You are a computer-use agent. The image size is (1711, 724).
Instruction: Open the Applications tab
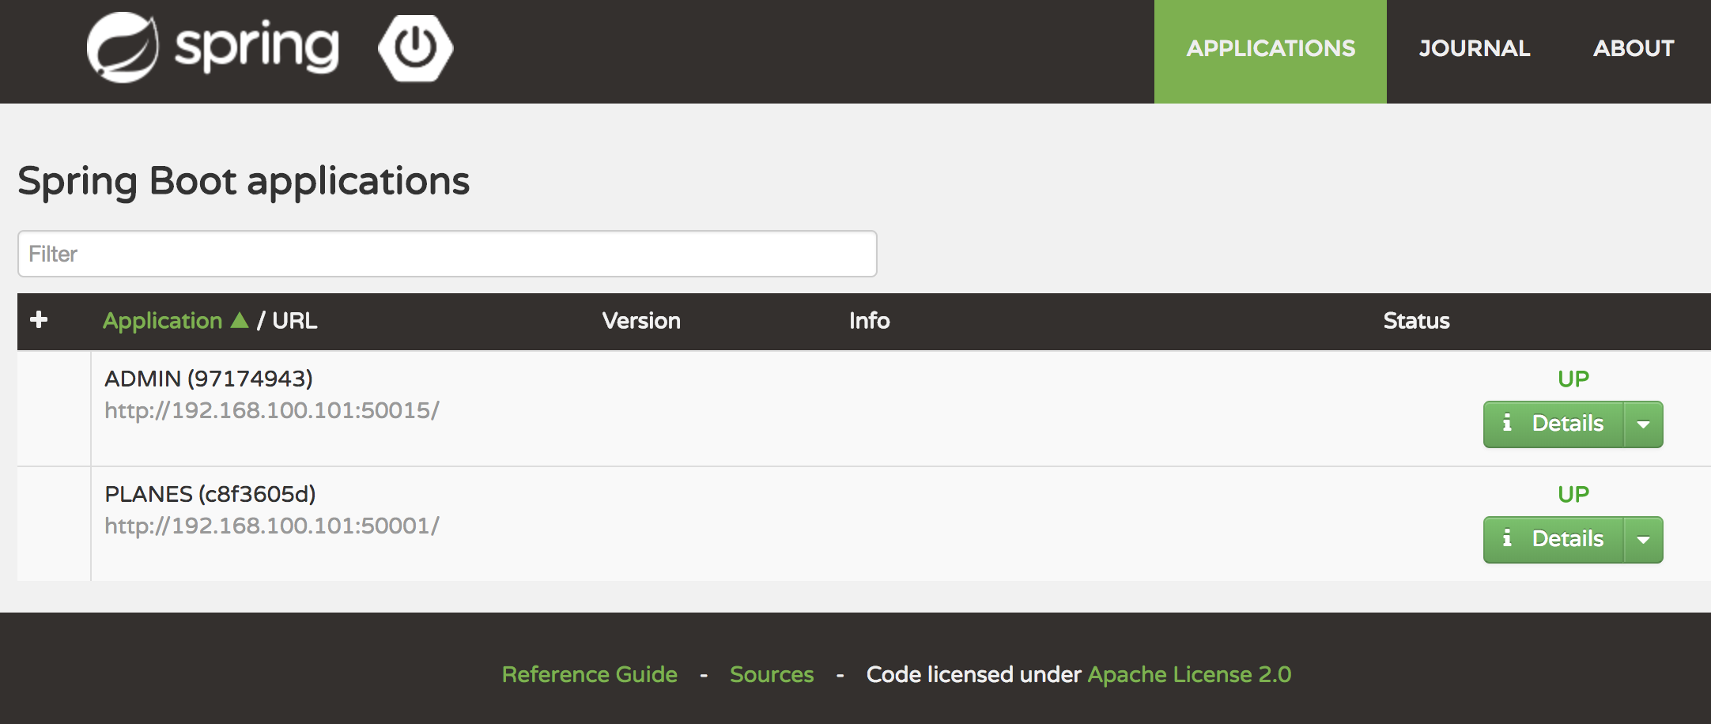click(1271, 51)
